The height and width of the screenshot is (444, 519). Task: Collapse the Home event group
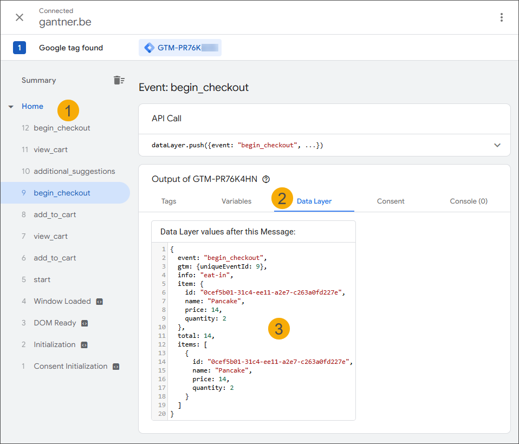coord(11,106)
